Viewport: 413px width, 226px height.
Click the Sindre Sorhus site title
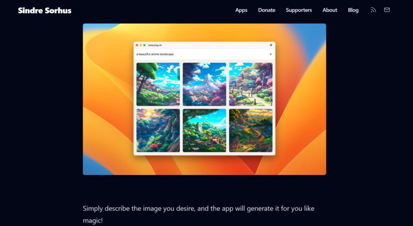pyautogui.click(x=44, y=10)
